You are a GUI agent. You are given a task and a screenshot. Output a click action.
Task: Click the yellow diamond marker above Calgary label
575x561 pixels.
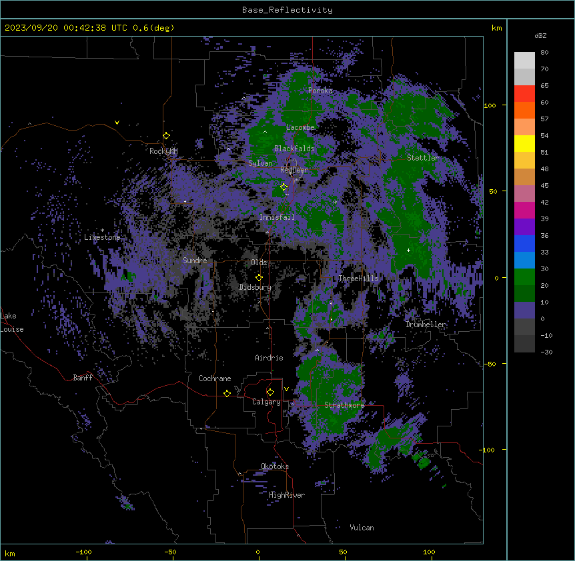270,392
